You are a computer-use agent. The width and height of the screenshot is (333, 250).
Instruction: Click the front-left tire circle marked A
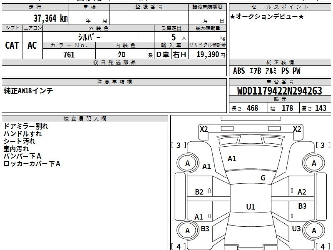point(188,163)
